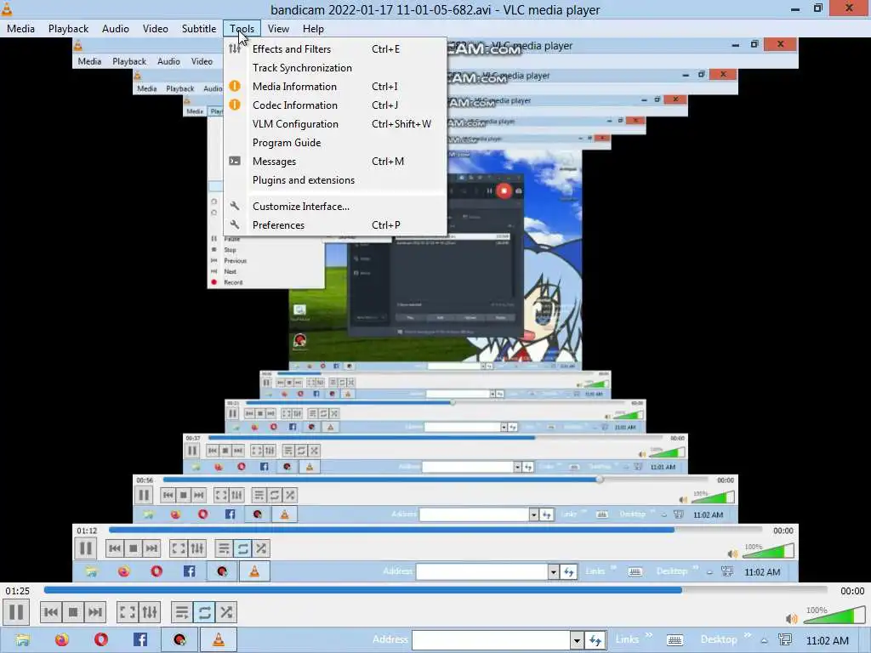Choose Customize Interface...
The image size is (871, 653).
click(335, 207)
